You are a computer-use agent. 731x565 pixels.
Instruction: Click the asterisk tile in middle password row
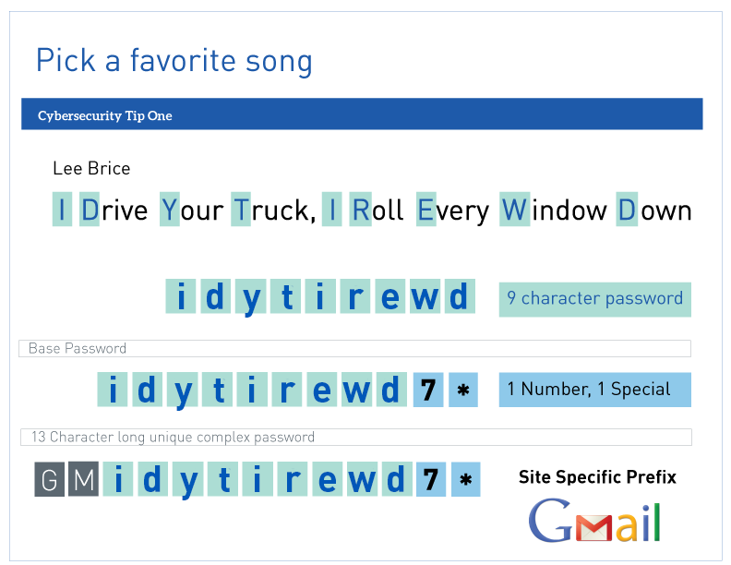pos(463,391)
